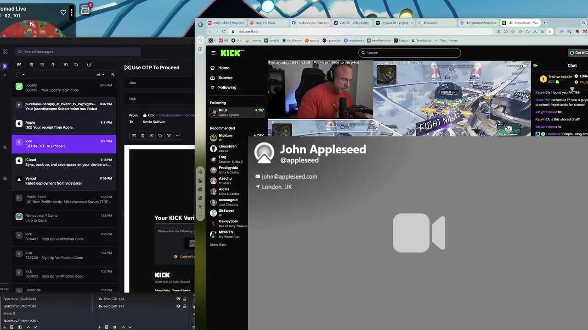Open tweethunter.io bookmark in bookmarks bar
The width and height of the screenshot is (588, 330).
379,40
